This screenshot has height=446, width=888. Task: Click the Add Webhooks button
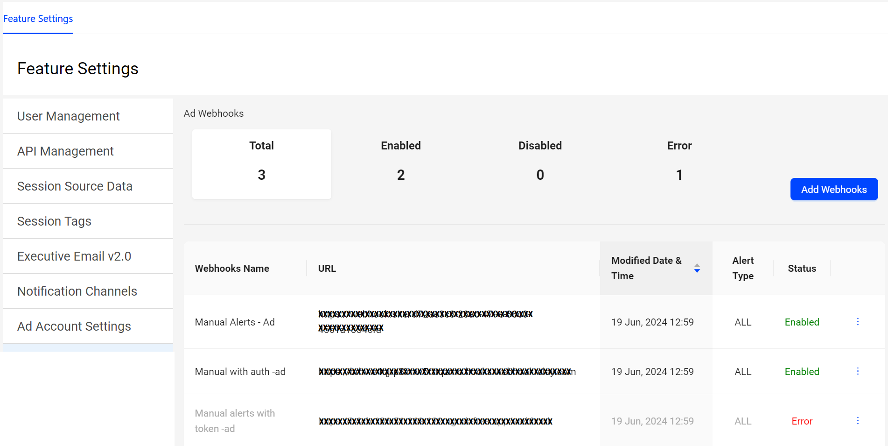pos(834,189)
